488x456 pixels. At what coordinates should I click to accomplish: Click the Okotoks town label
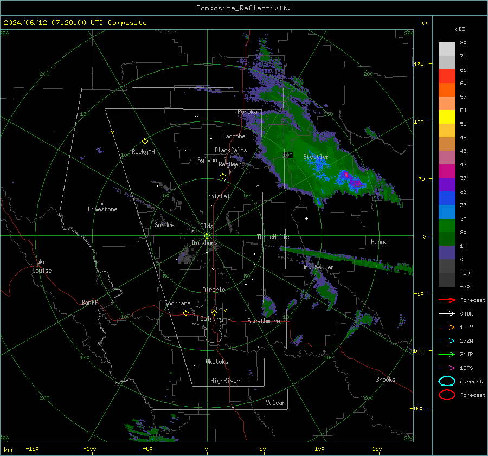coord(217,362)
